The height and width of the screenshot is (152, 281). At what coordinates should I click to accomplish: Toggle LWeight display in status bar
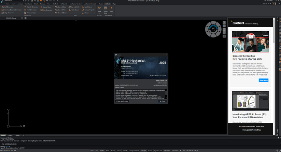143,151
